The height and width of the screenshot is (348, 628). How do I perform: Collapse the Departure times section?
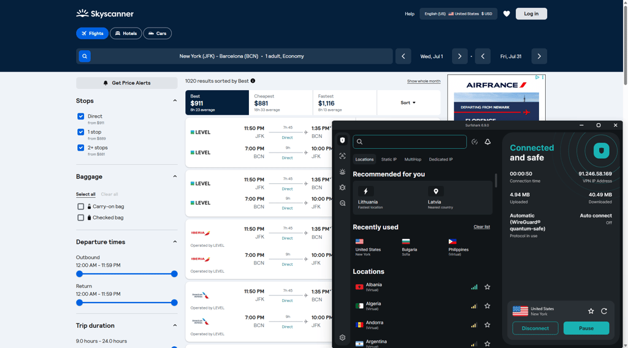tap(175, 241)
